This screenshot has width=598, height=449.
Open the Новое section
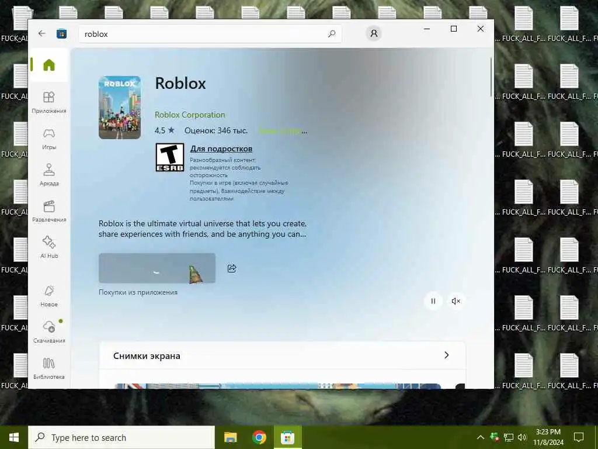pyautogui.click(x=49, y=296)
